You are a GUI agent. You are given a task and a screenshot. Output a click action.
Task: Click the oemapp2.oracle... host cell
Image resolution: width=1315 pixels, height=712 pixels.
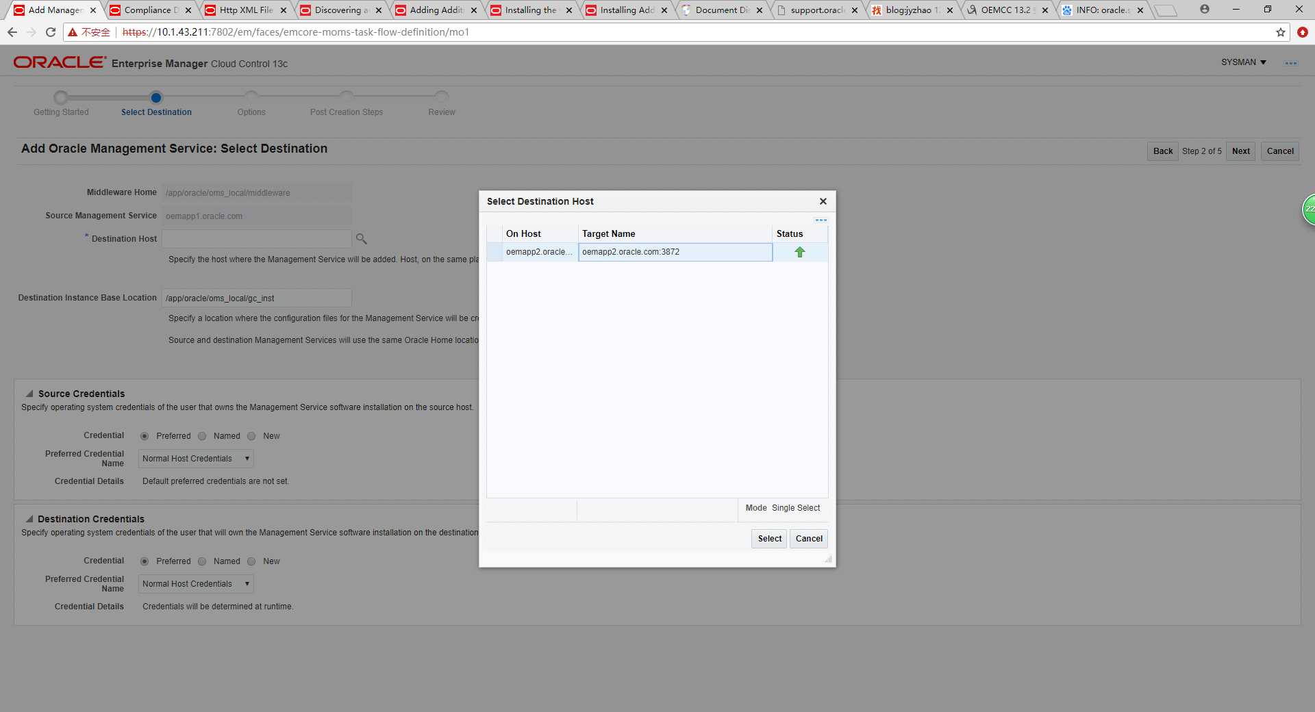click(540, 252)
